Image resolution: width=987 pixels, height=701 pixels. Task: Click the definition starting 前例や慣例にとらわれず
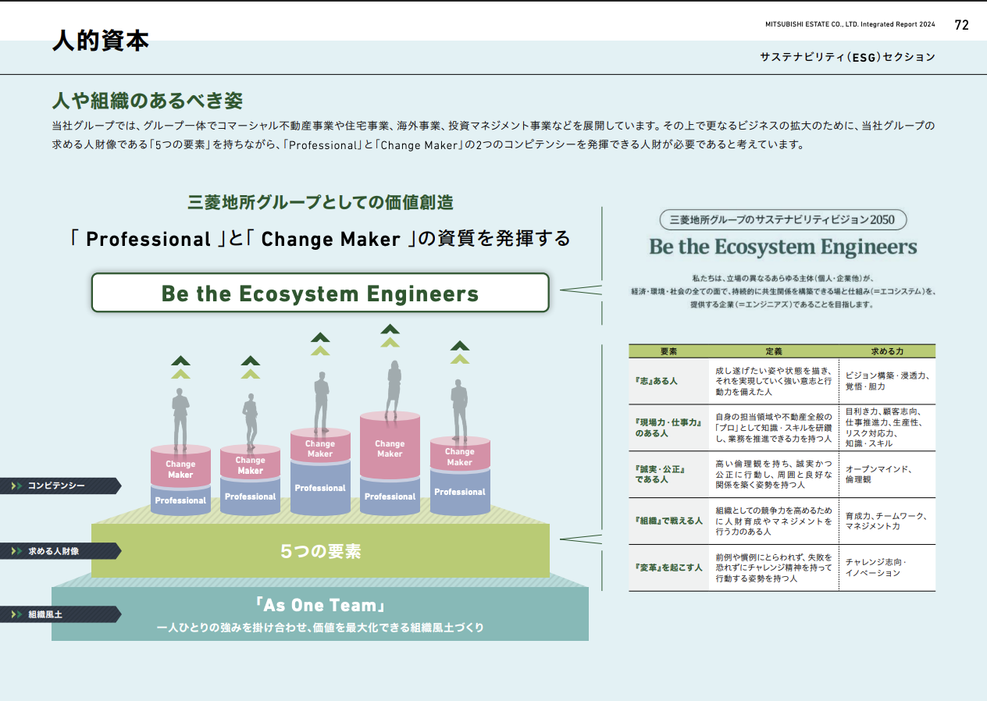tap(774, 568)
